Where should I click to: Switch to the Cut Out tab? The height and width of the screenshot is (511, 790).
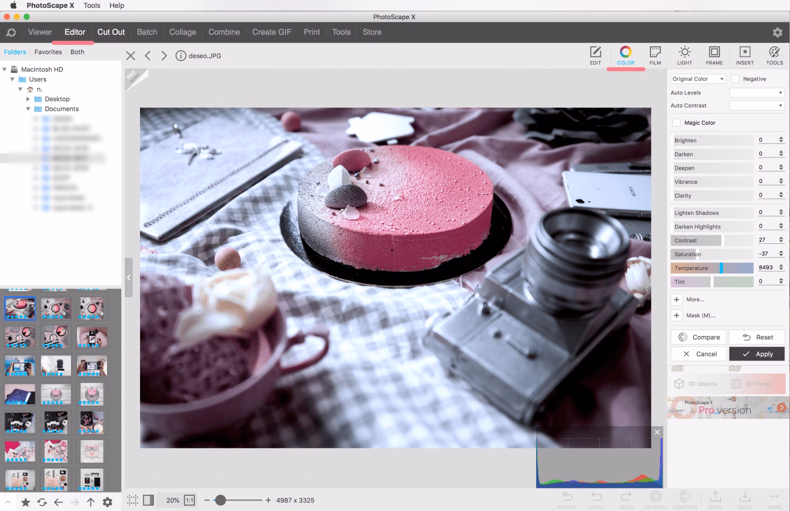(x=111, y=32)
